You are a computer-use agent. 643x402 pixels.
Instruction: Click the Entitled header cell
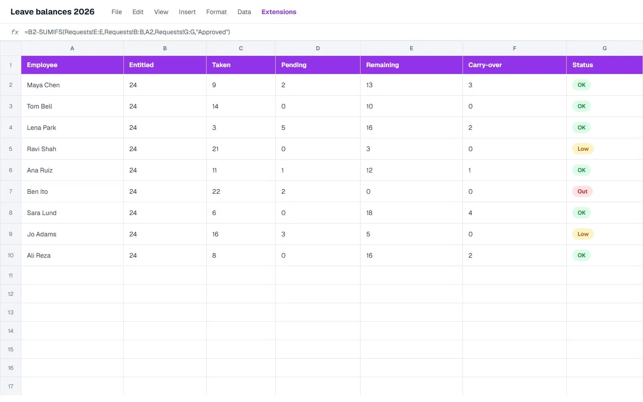point(165,65)
